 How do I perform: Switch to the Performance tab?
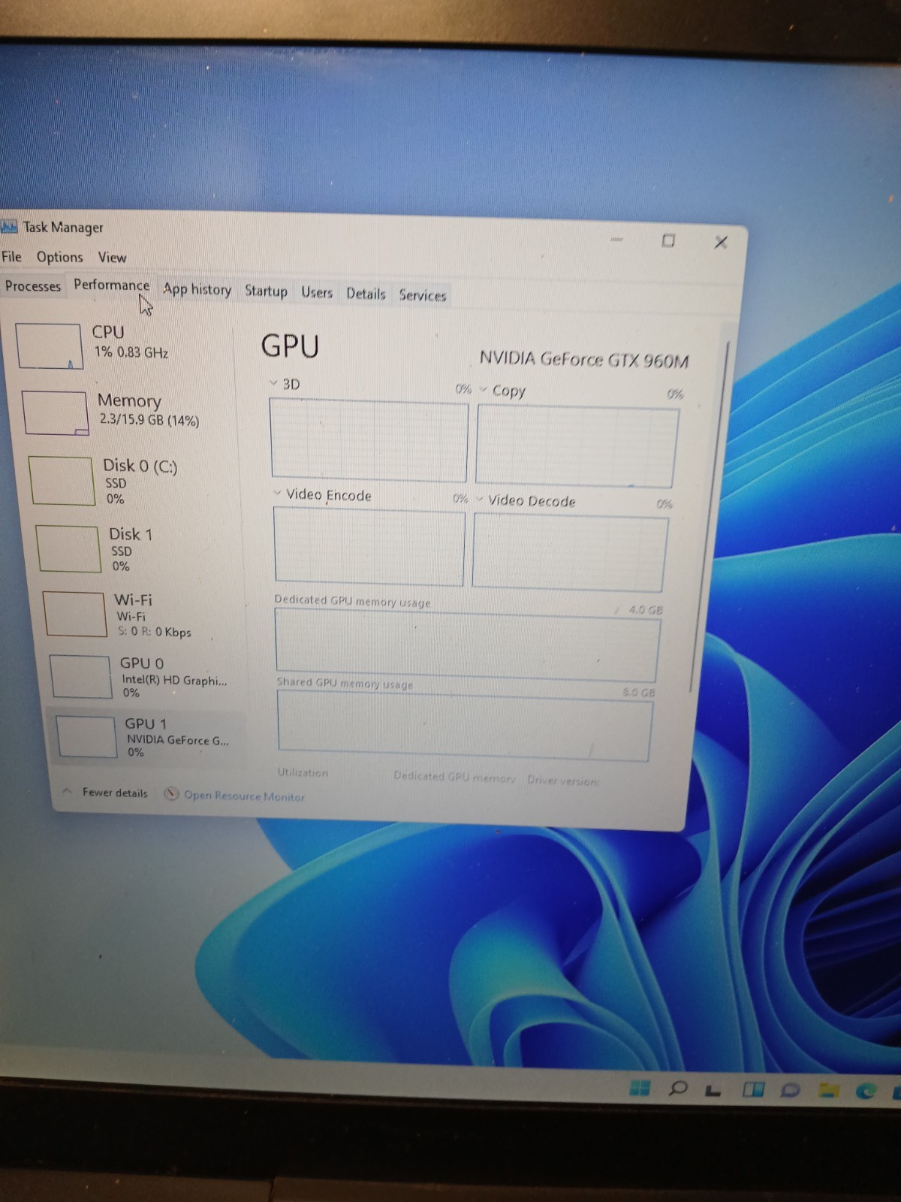click(111, 285)
